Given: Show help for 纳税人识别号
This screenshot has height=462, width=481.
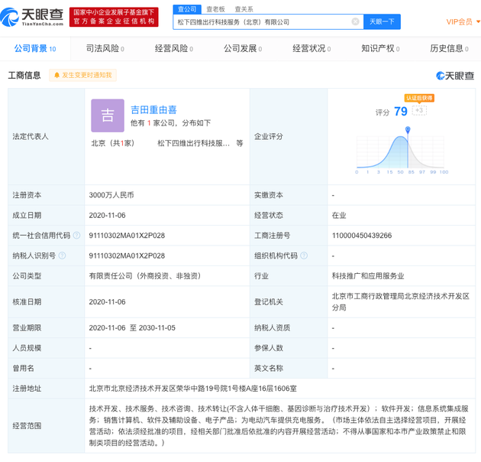Looking at the screenshot, I should coord(62,255).
